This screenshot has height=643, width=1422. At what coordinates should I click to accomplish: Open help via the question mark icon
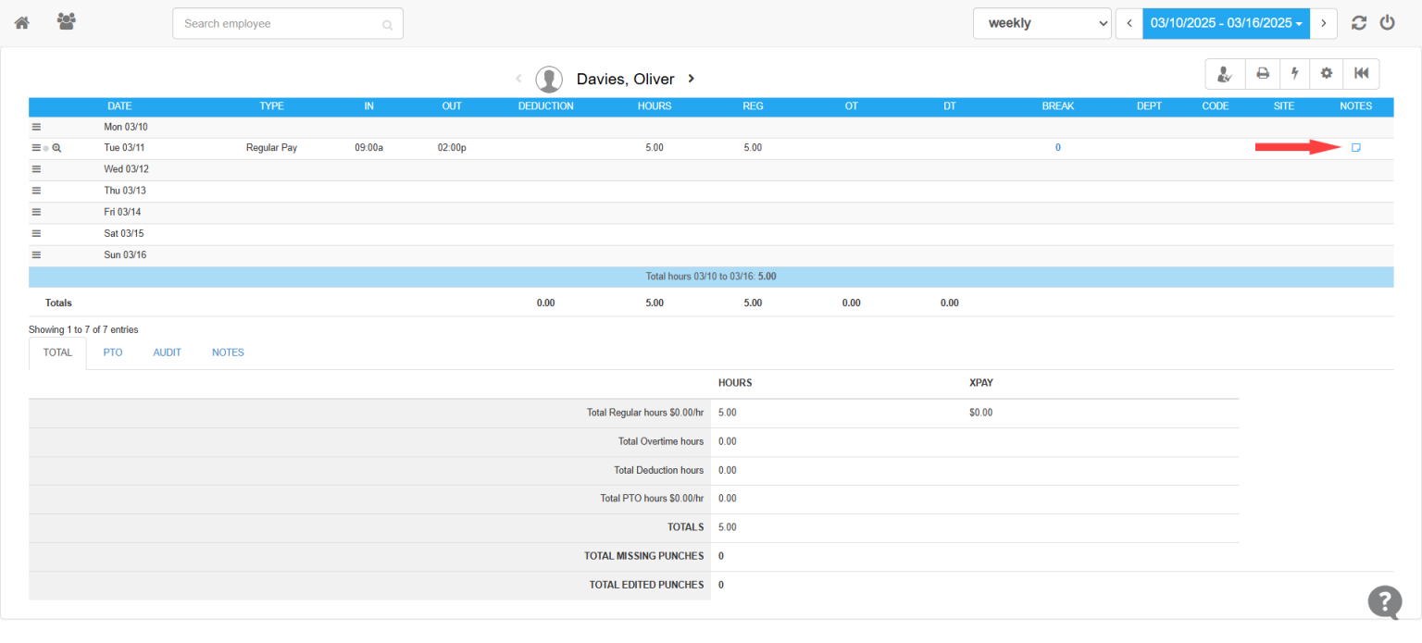tap(1384, 602)
